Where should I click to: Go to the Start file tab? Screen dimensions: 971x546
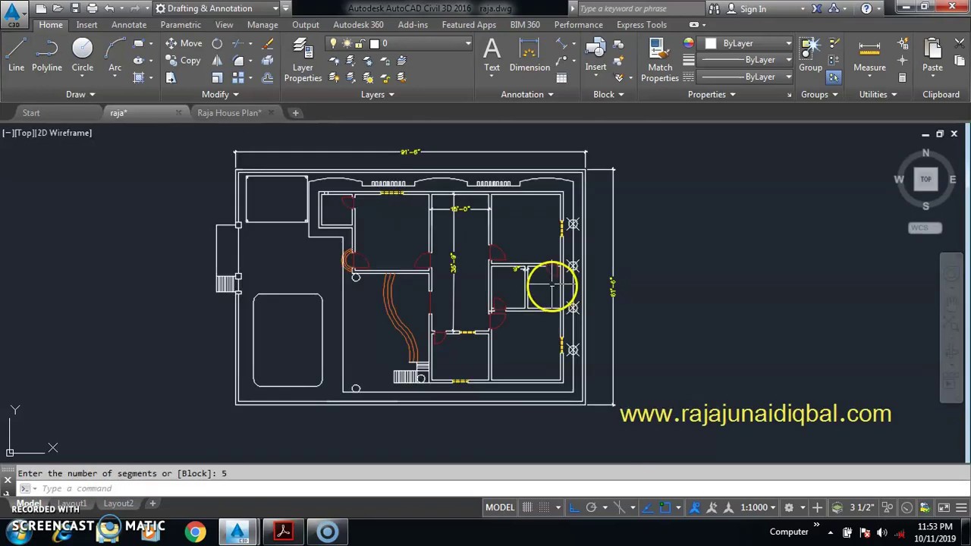tap(31, 112)
